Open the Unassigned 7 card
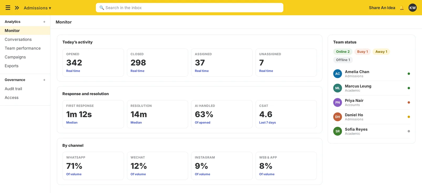Screen dimensions: 422x193 [286, 63]
